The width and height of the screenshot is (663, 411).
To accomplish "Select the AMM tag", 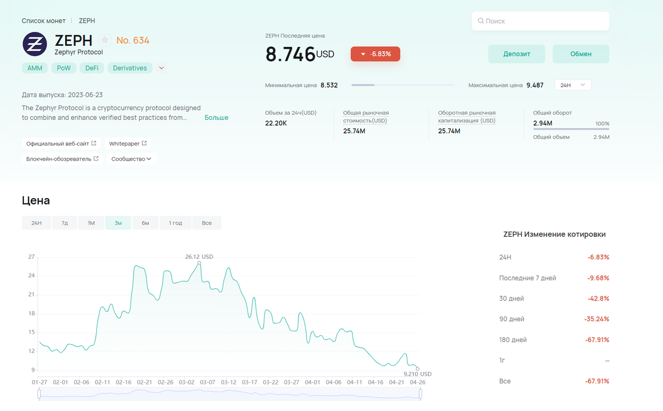I will click(x=35, y=68).
